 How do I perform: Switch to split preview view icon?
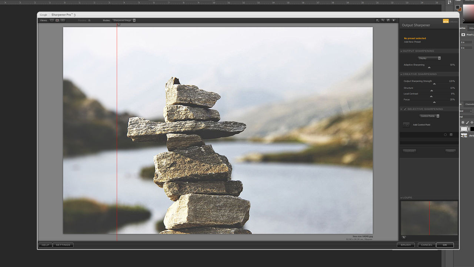[x=57, y=20]
